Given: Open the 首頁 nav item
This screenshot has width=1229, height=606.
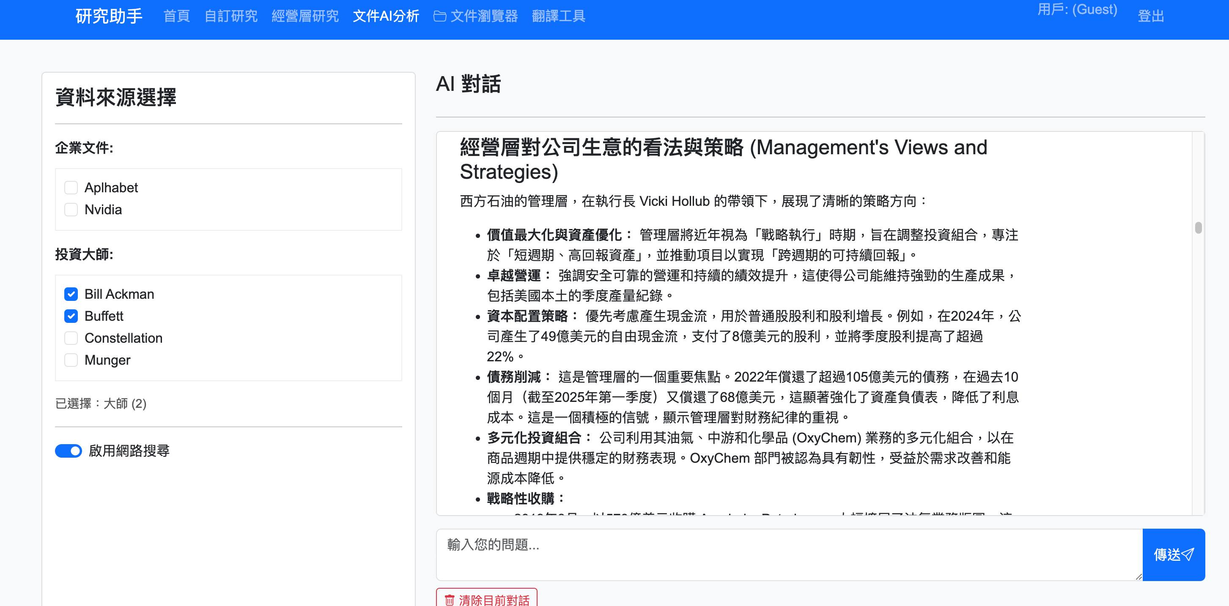Looking at the screenshot, I should coord(176,16).
